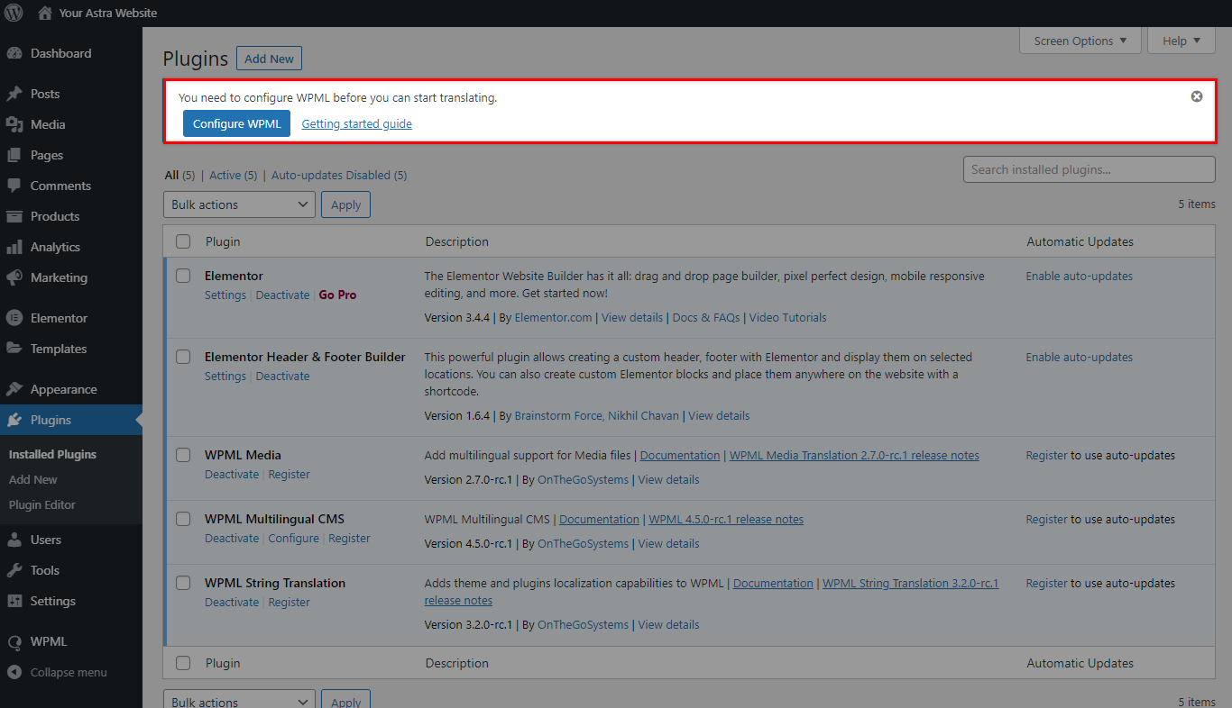The image size is (1232, 708).
Task: Show All plugins filter
Action: click(179, 176)
